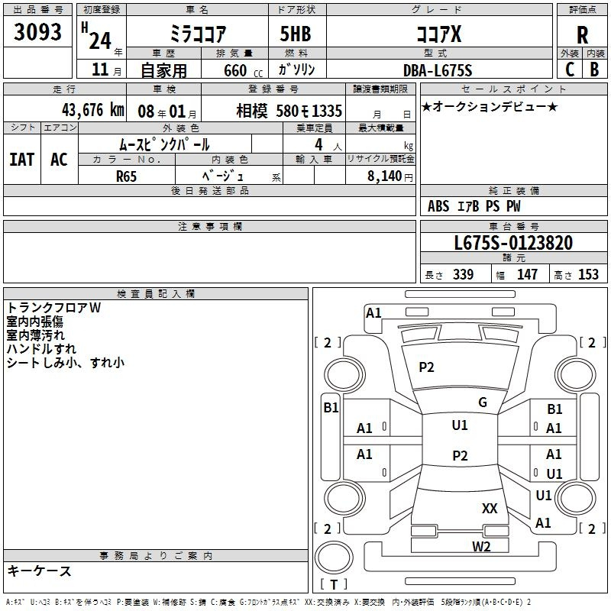Select the exterior color ムースピンクパール
Screen dimensions: 611x611
(x=164, y=144)
